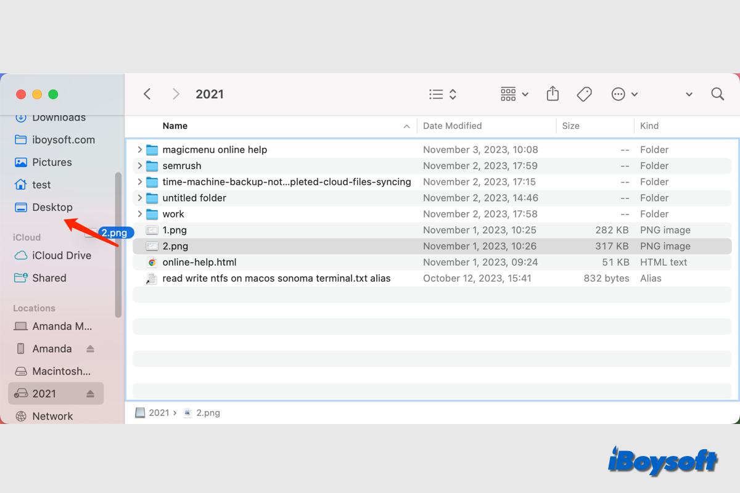Select Network under Locations

(52, 416)
